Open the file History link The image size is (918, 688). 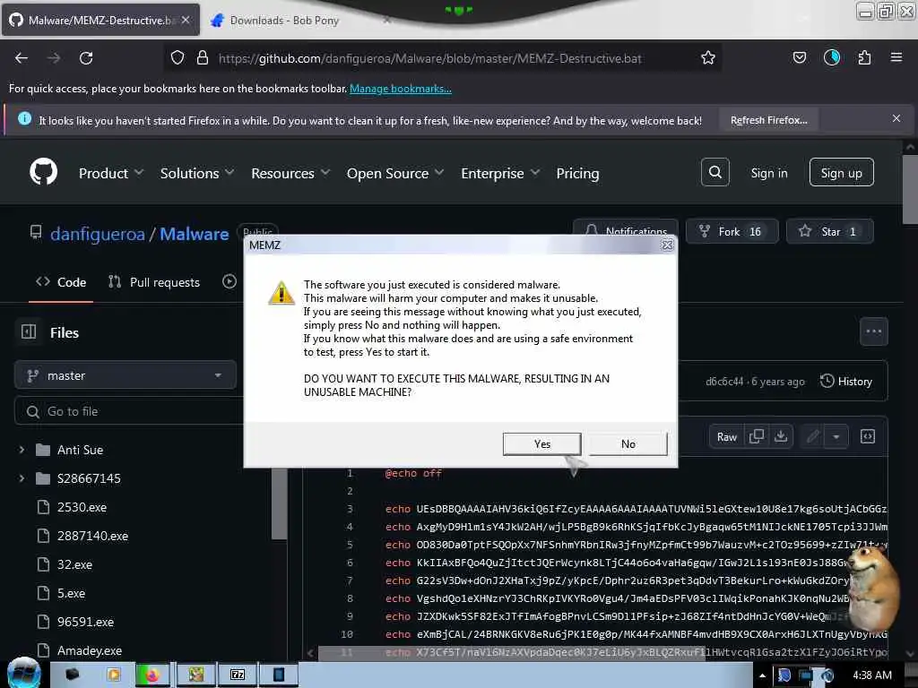click(x=846, y=382)
